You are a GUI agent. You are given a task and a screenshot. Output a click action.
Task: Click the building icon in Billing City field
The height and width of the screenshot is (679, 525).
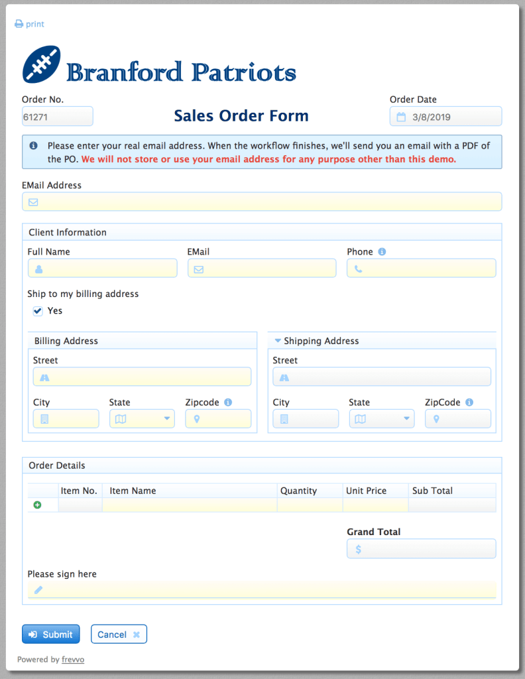pos(44,419)
